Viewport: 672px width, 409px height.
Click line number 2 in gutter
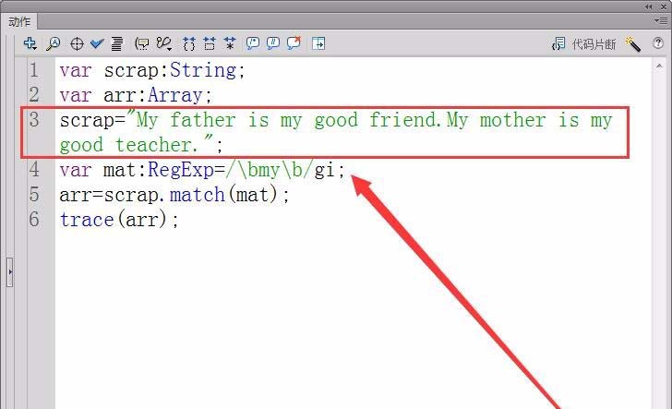point(34,95)
